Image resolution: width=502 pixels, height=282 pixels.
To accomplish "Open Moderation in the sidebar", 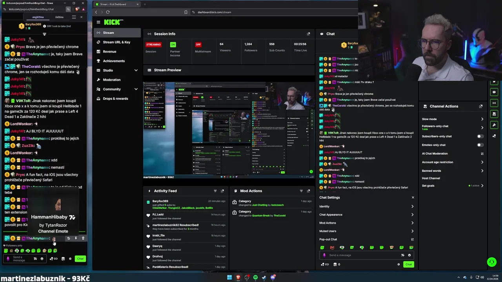I will click(117, 80).
